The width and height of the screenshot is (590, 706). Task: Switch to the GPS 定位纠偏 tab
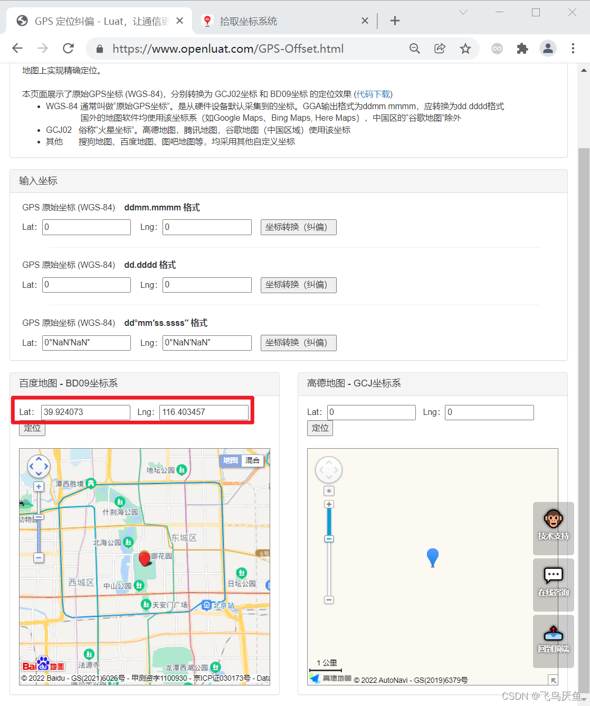(98, 21)
